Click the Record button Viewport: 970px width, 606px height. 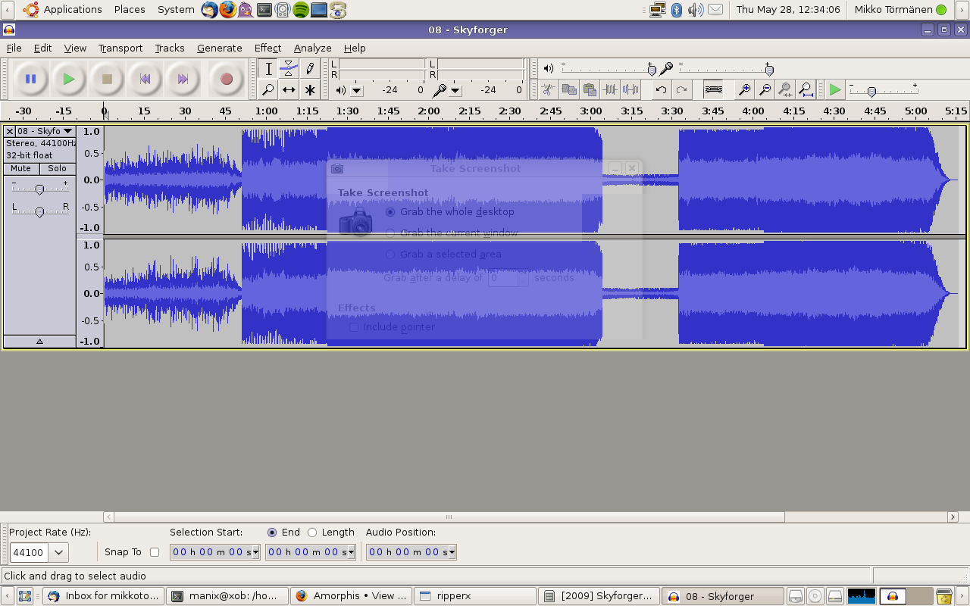click(226, 79)
